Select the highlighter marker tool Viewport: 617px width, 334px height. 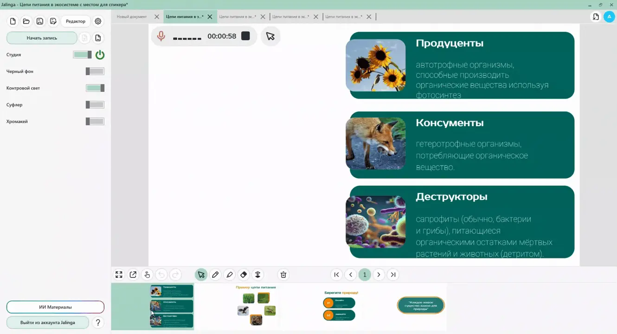tap(230, 275)
